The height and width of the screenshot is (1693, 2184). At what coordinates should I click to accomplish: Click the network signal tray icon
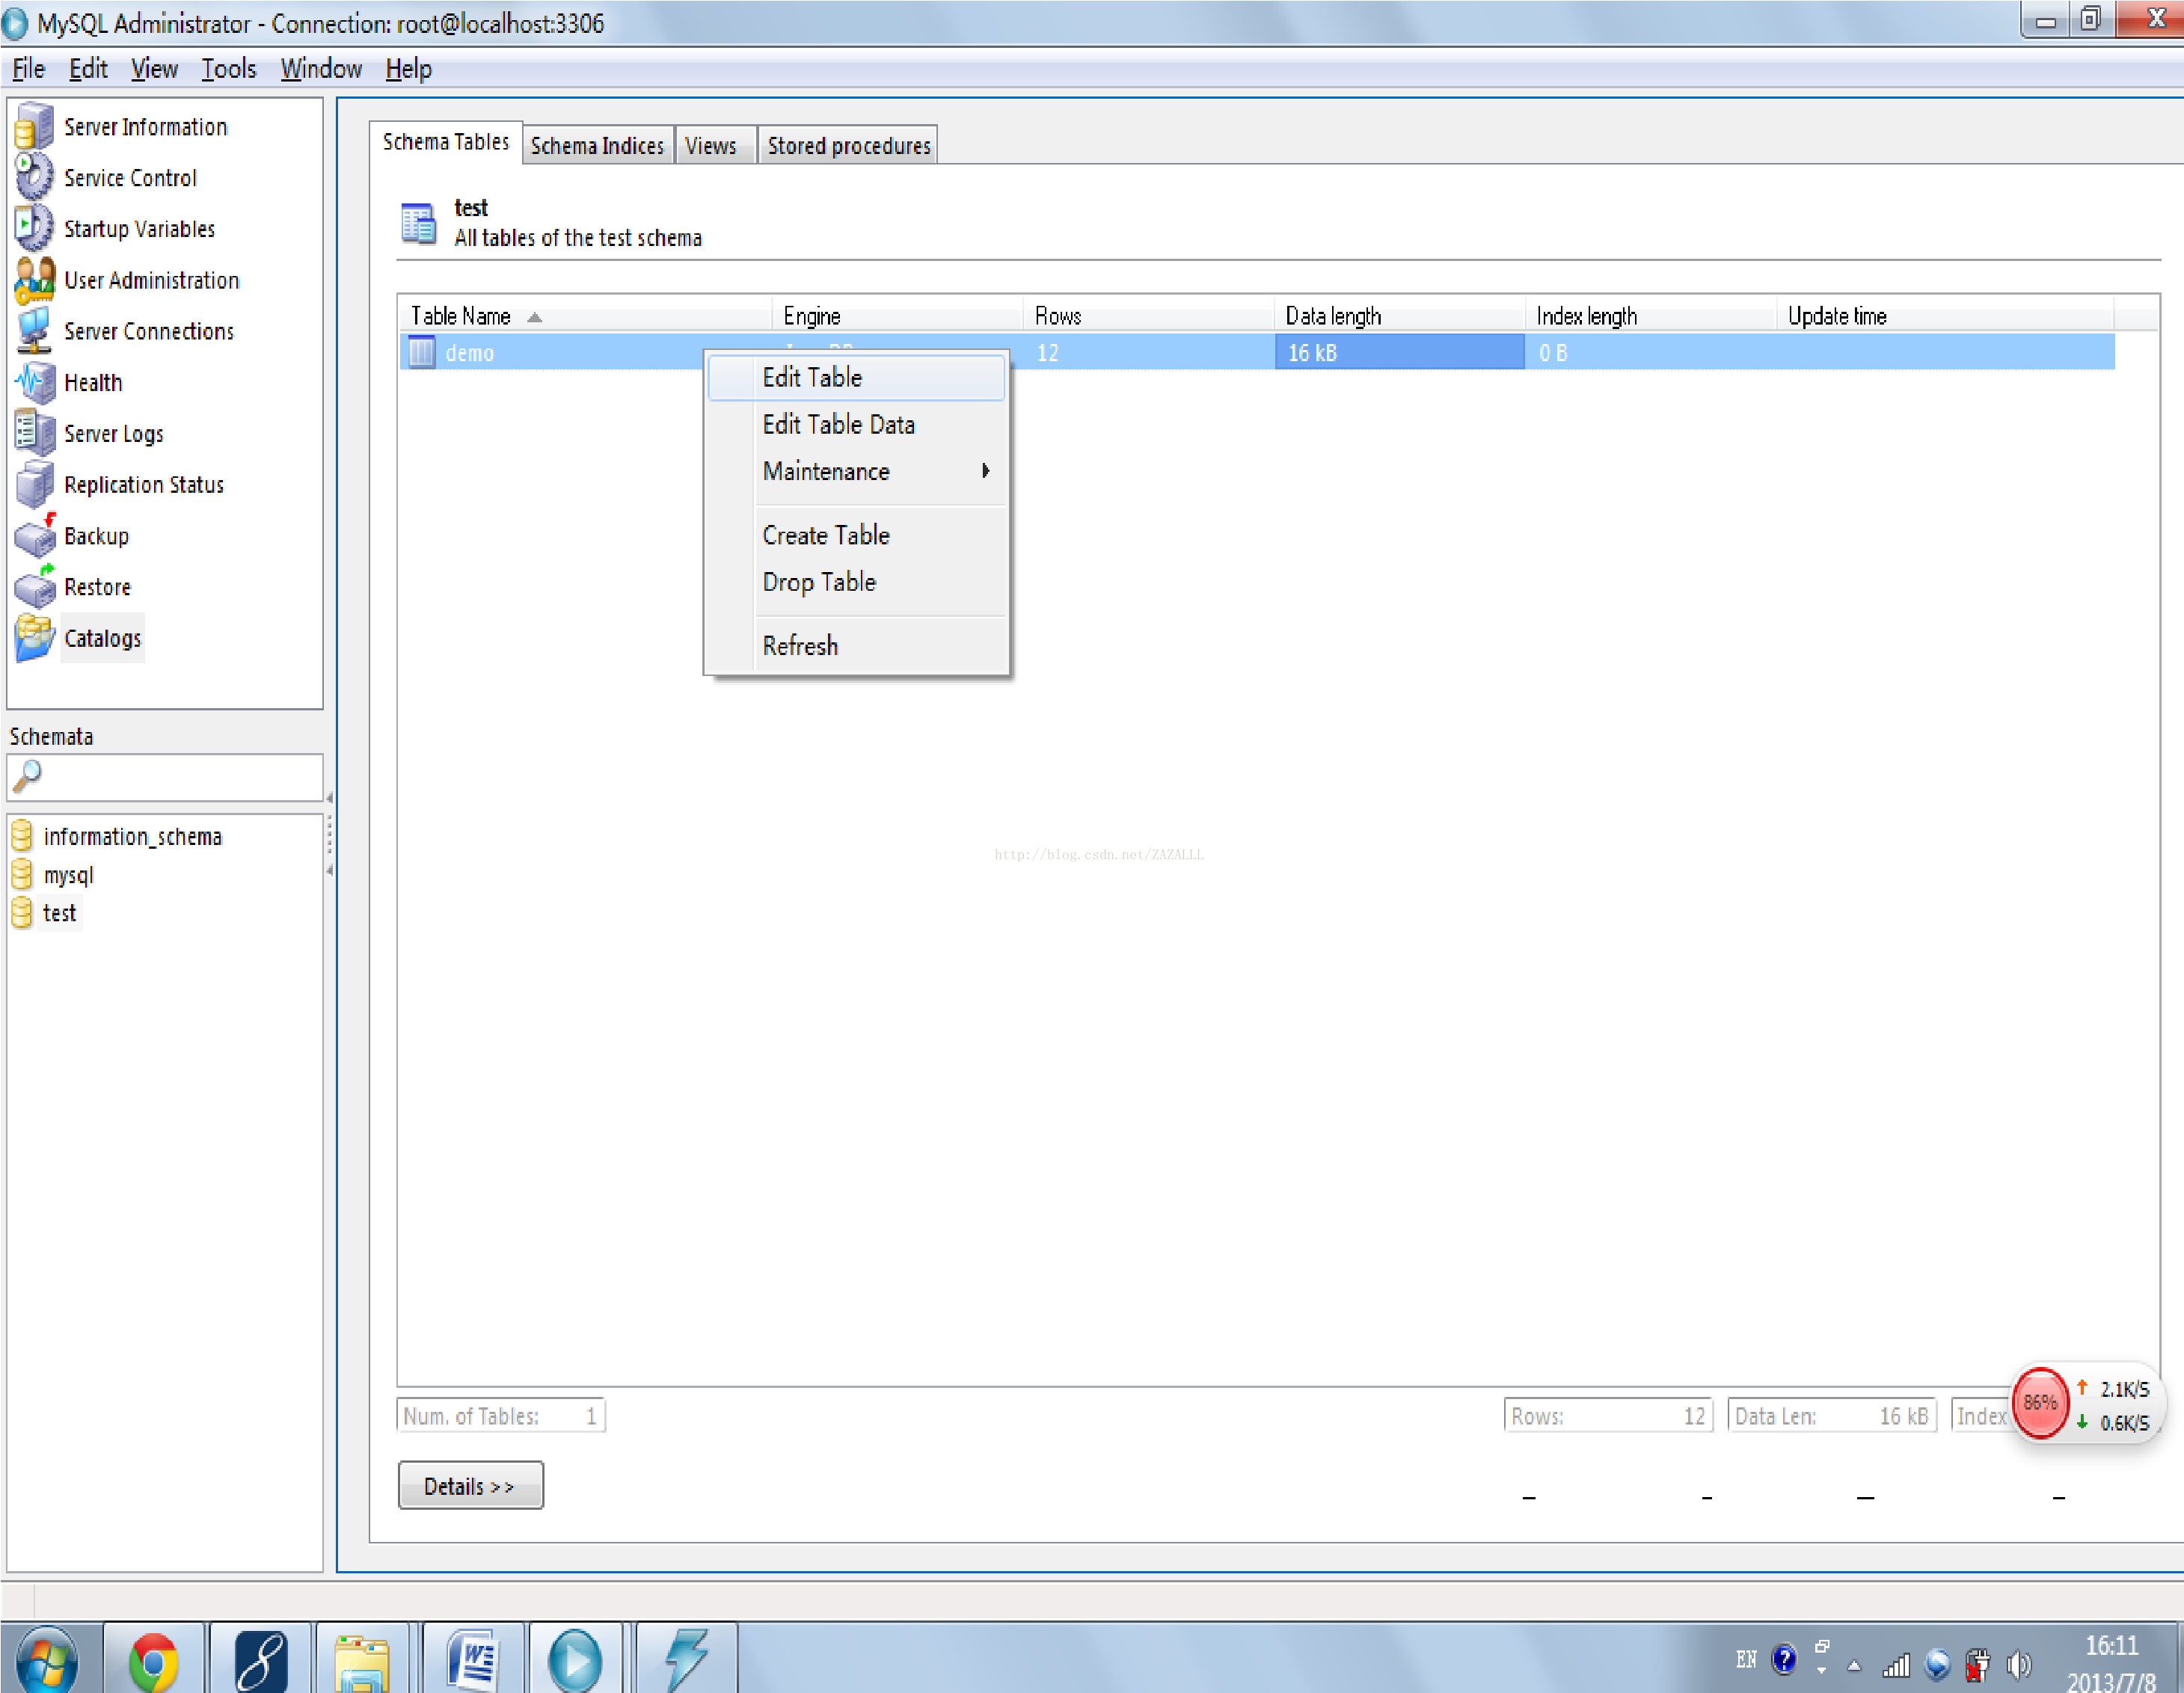[1896, 1666]
